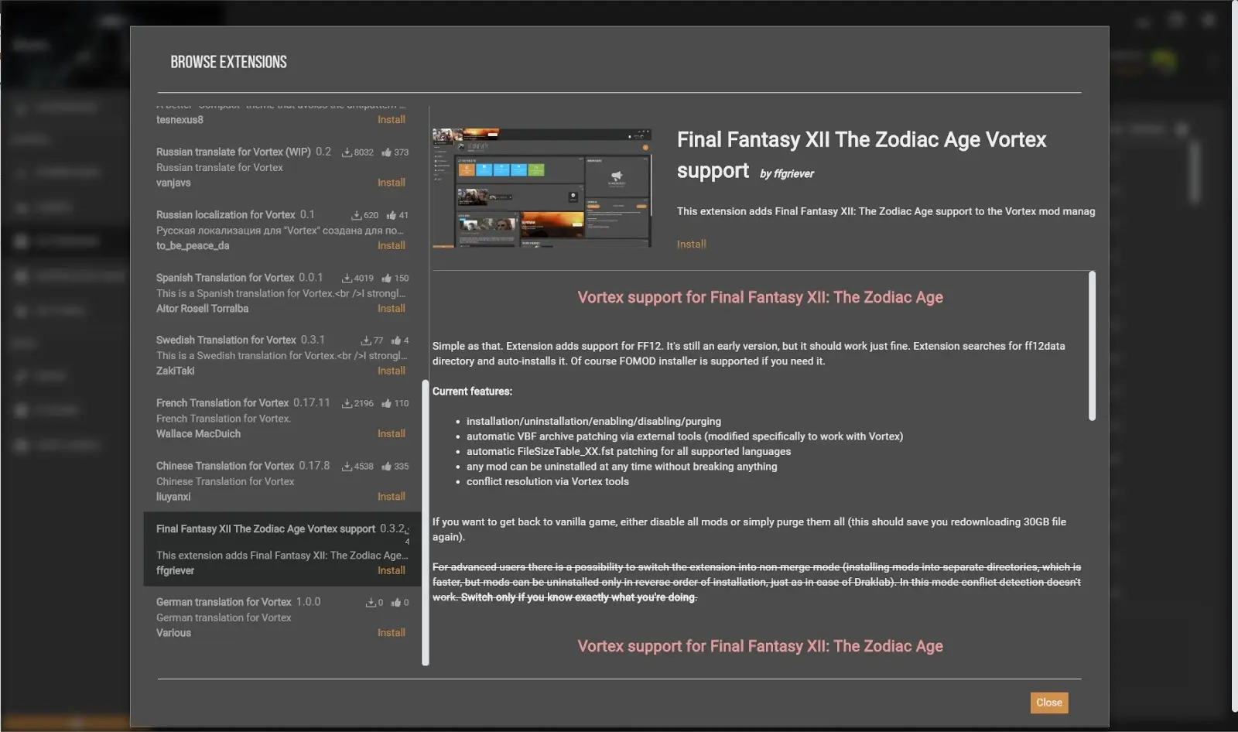
Task: Install French Translation for Vortex
Action: tap(391, 433)
